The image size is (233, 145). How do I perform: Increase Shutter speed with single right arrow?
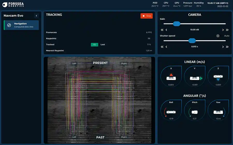point(223,47)
